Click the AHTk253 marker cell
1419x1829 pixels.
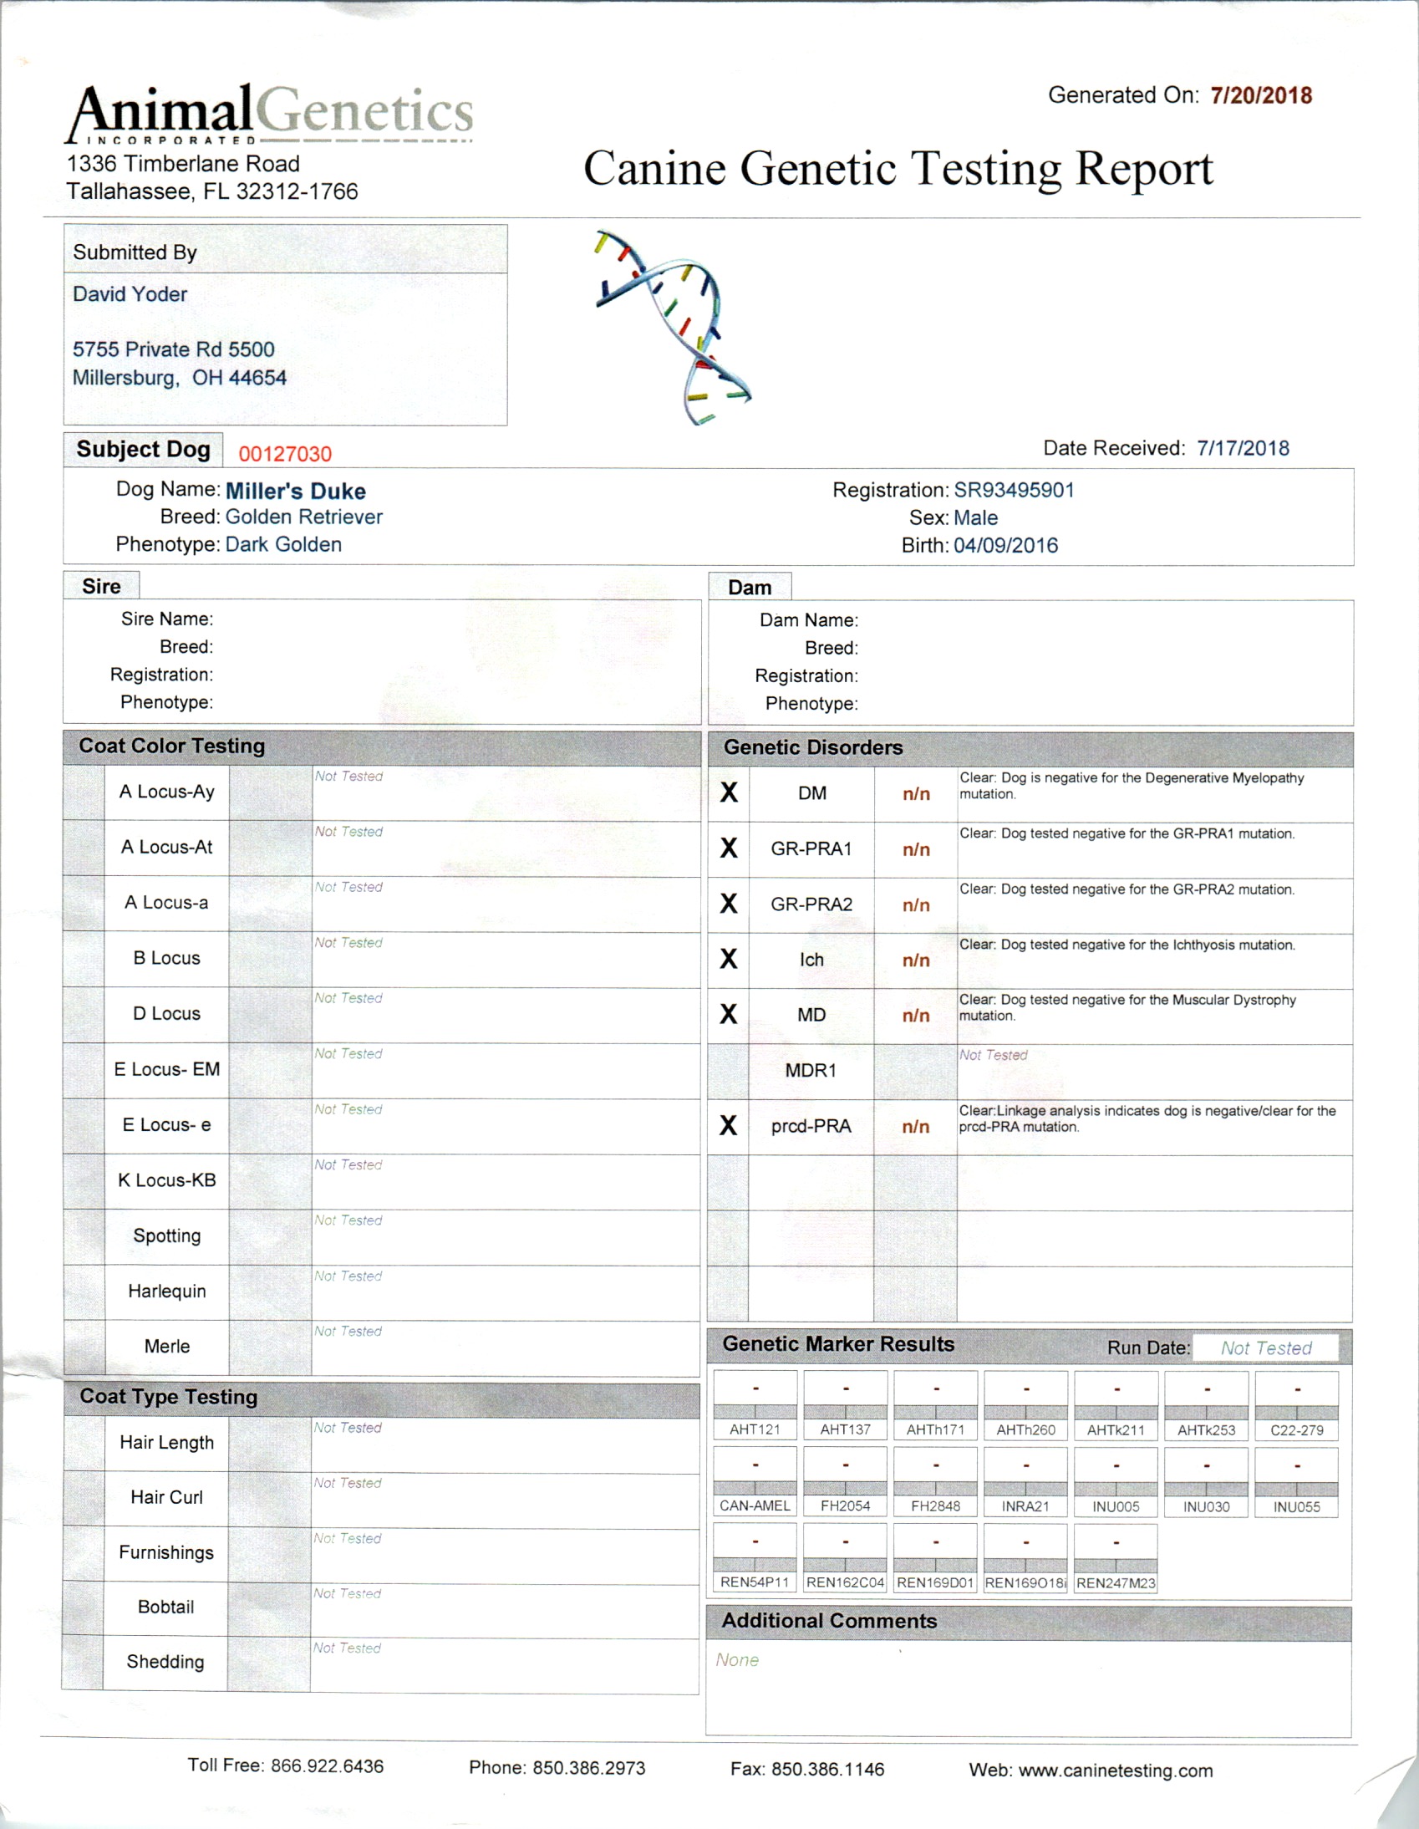[x=1208, y=1404]
